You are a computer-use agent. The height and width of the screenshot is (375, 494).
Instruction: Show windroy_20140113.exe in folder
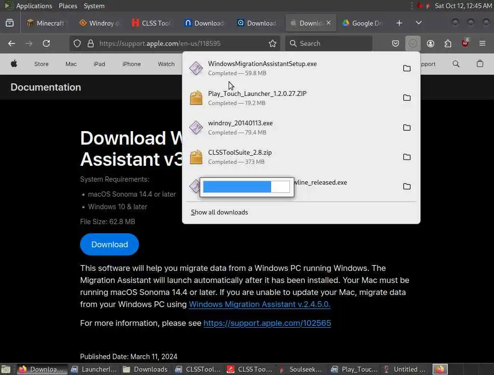coord(407,128)
